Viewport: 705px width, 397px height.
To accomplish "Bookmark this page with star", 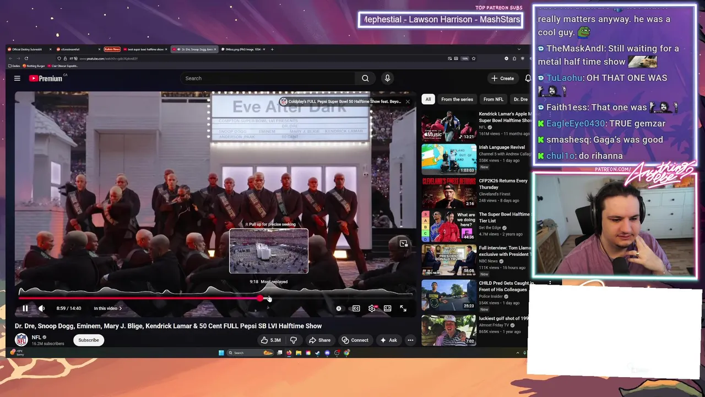I will click(473, 58).
